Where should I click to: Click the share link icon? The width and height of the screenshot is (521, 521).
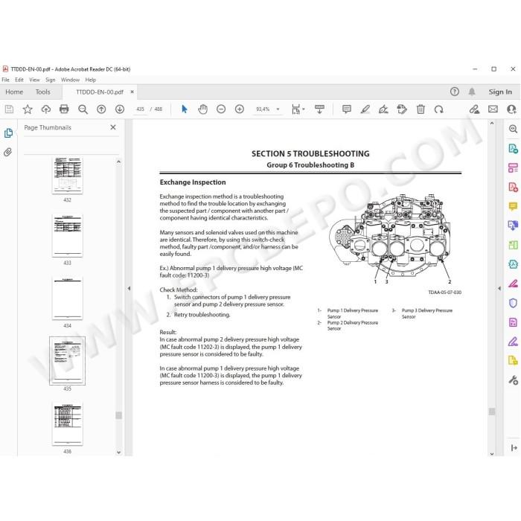[474, 109]
